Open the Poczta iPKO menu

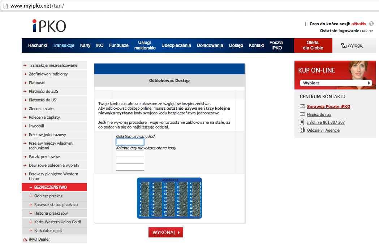276,45
